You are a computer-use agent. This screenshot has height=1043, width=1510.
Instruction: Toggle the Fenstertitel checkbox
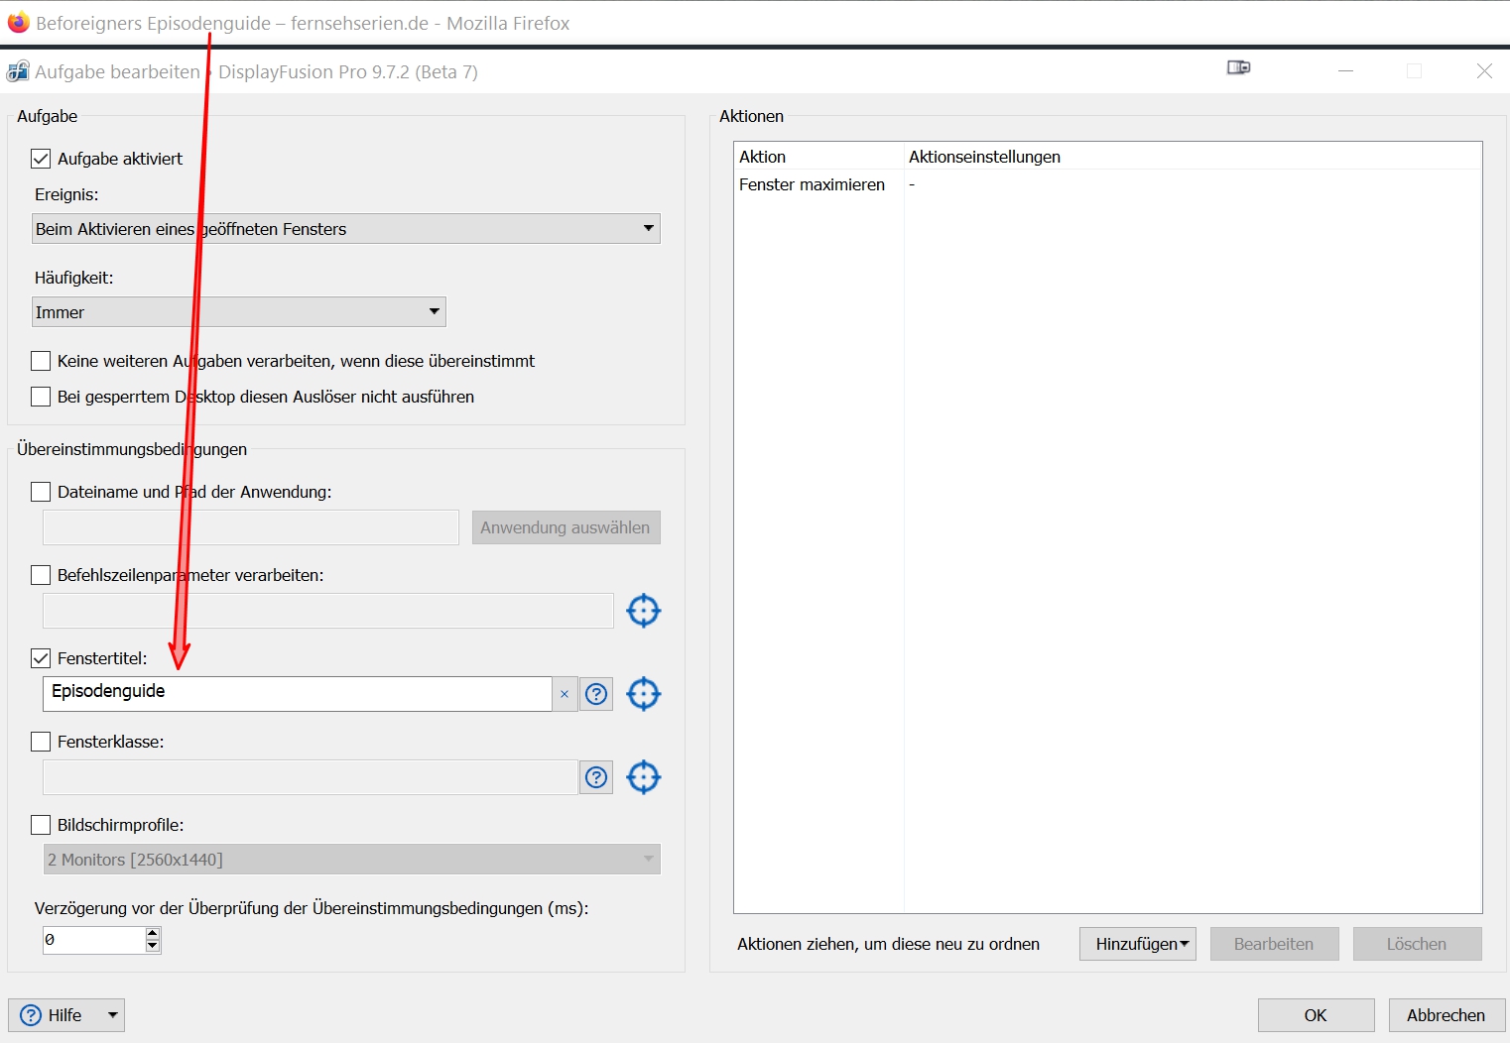(41, 658)
